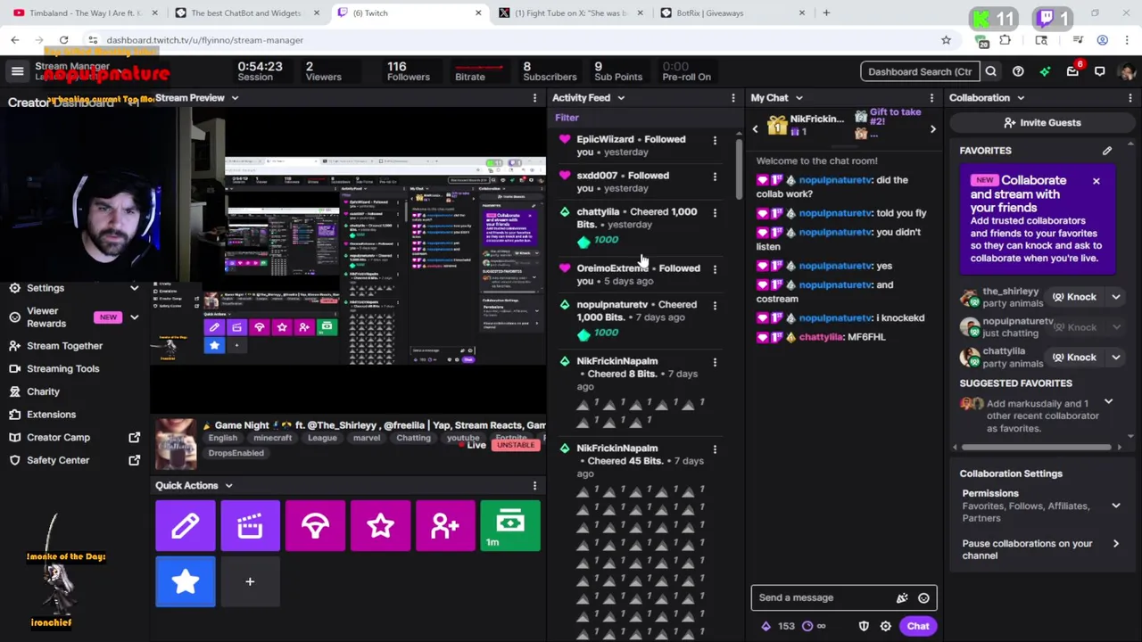This screenshot has width=1142, height=642.
Task: Click the green 1m ad quick action
Action: click(x=510, y=526)
